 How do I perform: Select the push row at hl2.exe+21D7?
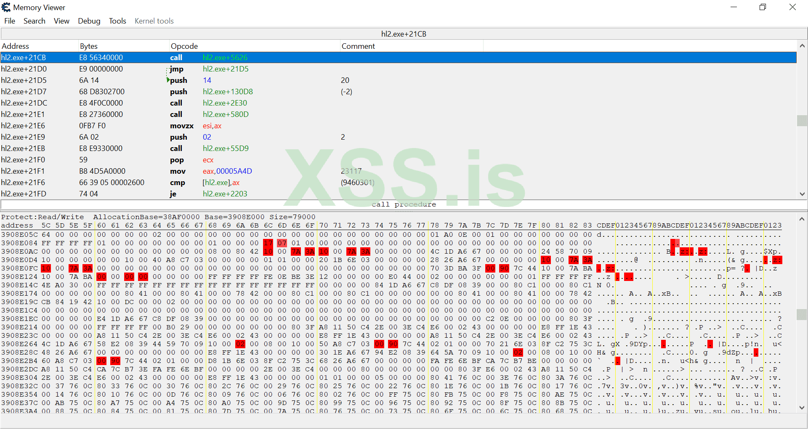point(399,92)
